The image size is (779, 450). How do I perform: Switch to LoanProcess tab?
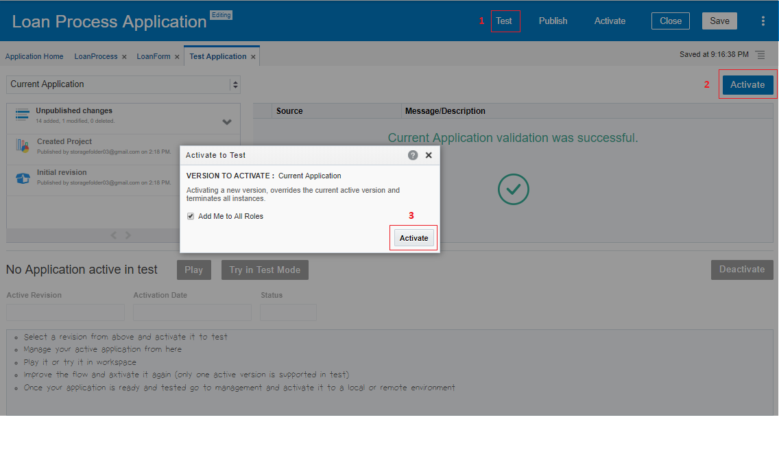[x=96, y=57]
